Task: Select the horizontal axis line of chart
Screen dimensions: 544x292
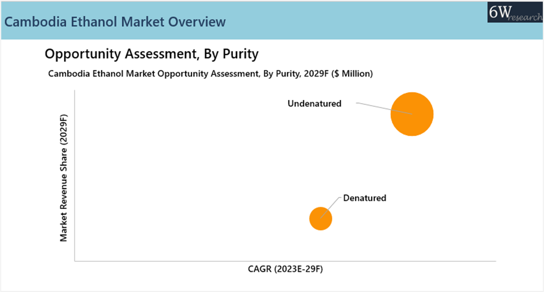Action: click(284, 261)
